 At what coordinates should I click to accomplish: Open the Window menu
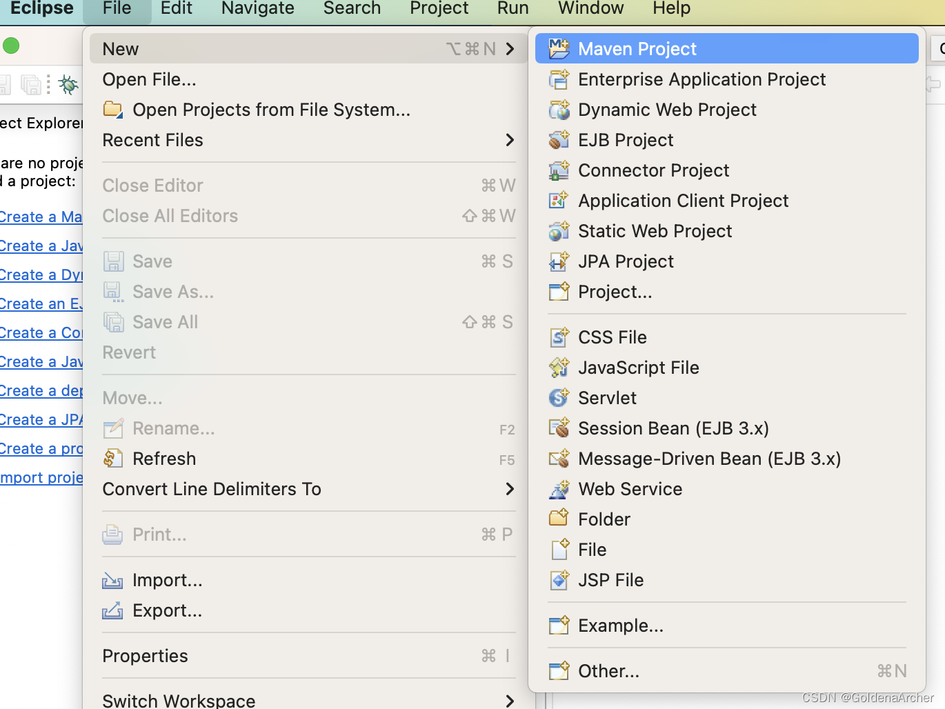coord(591,8)
